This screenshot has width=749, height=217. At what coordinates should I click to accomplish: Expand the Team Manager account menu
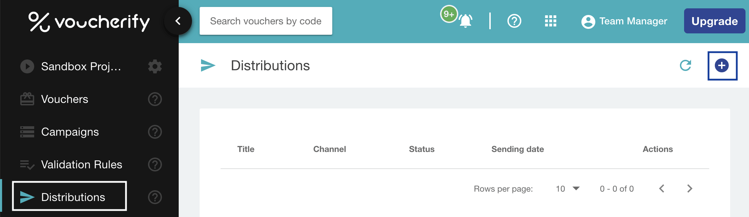tap(624, 21)
